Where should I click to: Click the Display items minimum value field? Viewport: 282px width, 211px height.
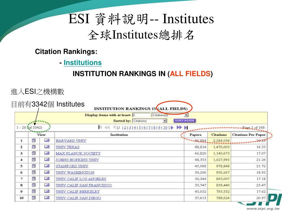[141, 115]
